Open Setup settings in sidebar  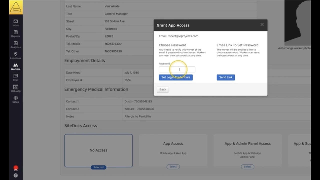tap(15, 100)
